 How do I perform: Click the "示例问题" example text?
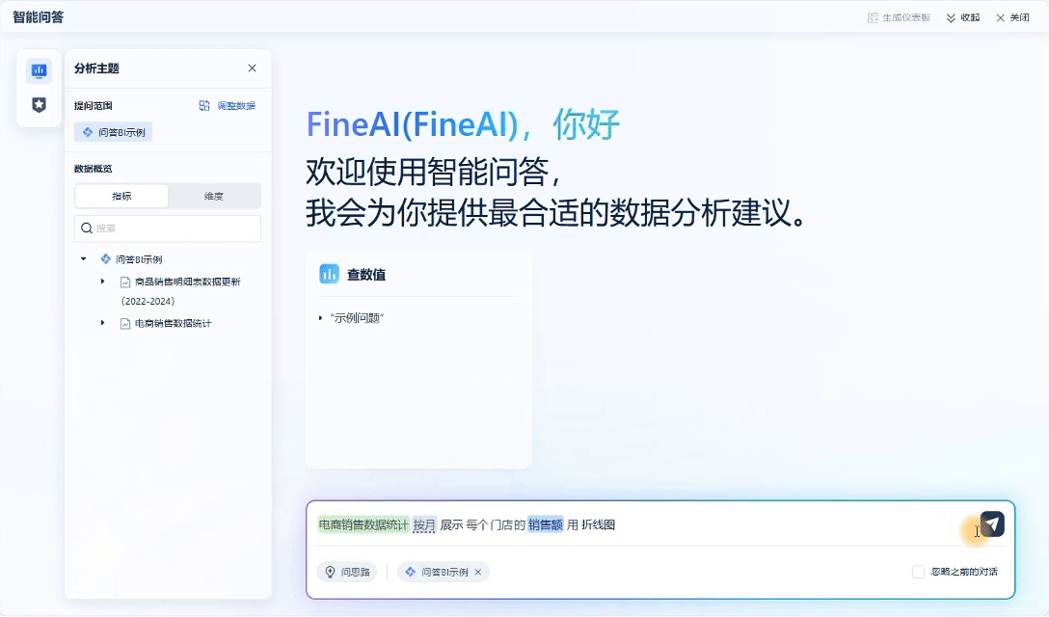click(x=357, y=318)
